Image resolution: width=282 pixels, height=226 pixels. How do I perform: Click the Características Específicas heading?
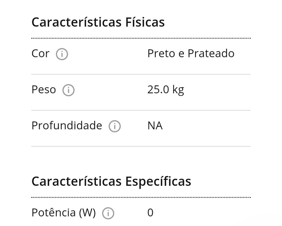click(111, 181)
